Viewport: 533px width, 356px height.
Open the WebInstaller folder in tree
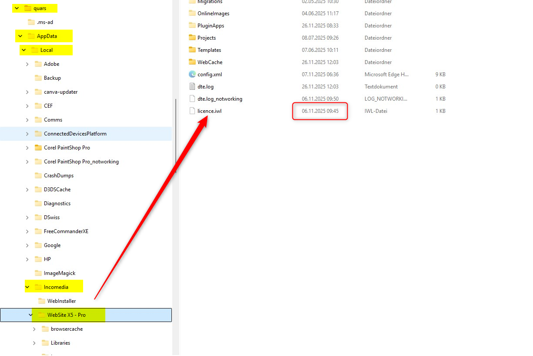[x=61, y=301]
